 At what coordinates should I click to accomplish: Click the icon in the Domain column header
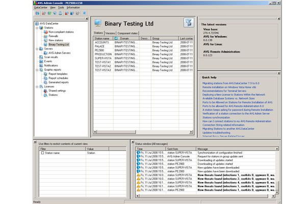[x=116, y=38]
